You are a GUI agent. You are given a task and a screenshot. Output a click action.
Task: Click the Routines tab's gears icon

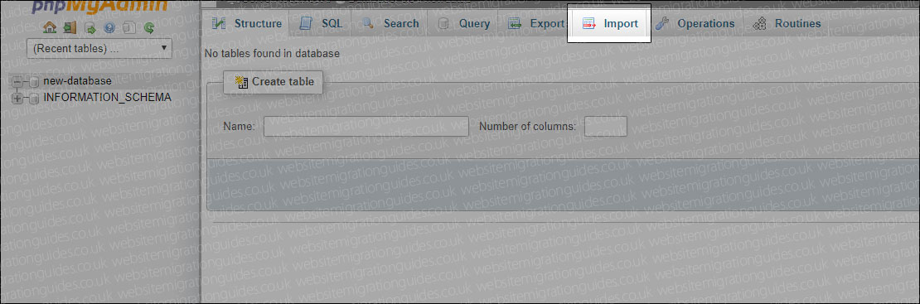(759, 24)
